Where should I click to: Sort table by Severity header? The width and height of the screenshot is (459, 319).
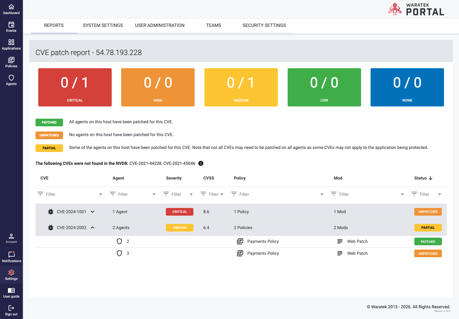pos(174,178)
